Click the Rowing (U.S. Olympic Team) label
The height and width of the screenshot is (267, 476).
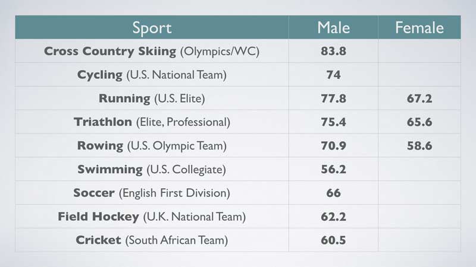coord(152,145)
